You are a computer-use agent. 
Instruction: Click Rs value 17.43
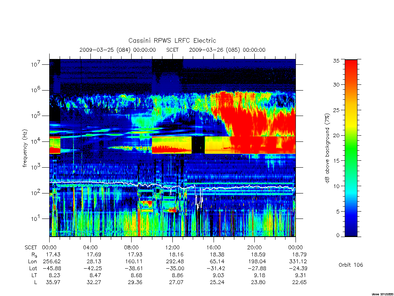(x=53, y=254)
